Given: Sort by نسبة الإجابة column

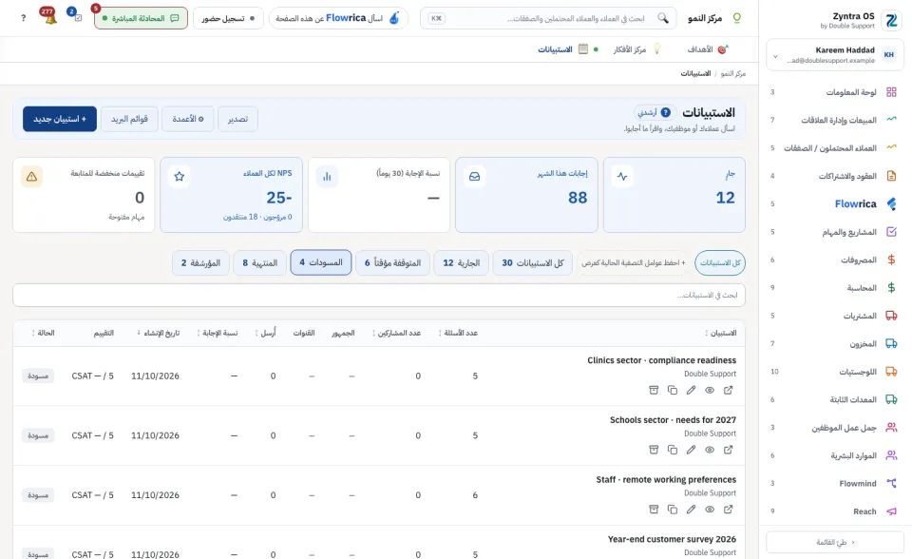Looking at the screenshot, I should 217,333.
